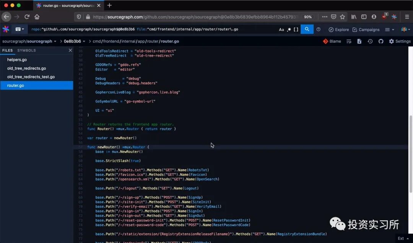Viewport: 413px width, 243px height.
Task: Open the Sourcegraph logo home link
Action: [x=5, y=29]
